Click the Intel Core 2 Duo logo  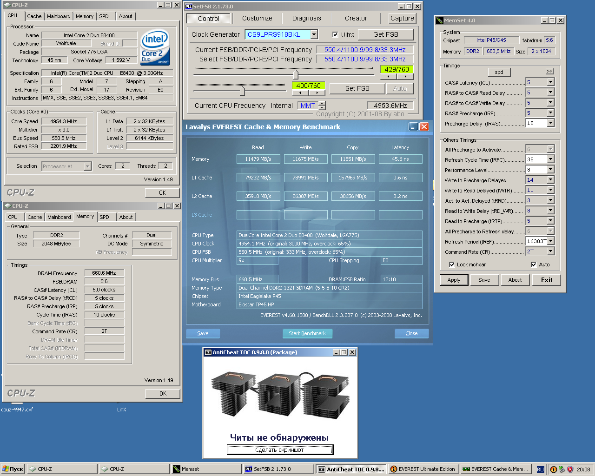[x=155, y=48]
